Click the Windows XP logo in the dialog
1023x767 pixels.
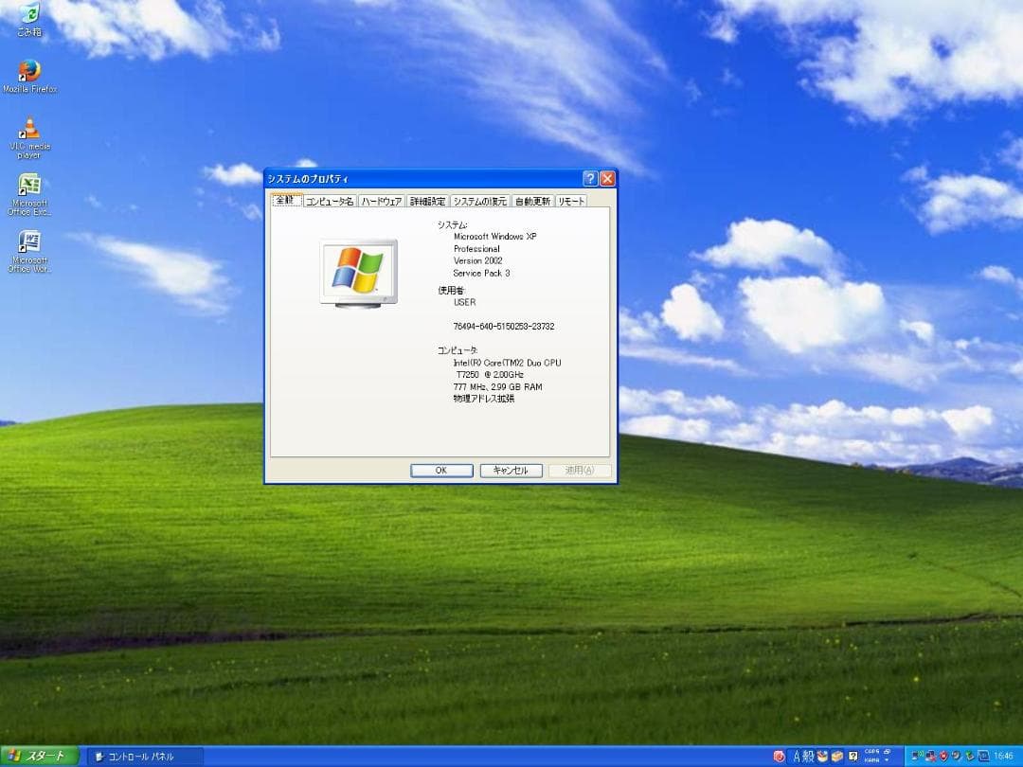(x=359, y=272)
